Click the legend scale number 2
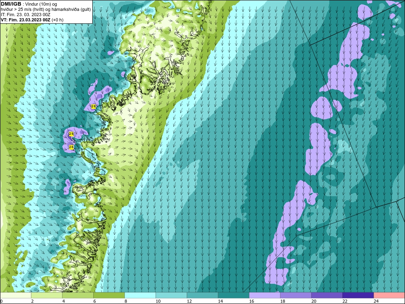Screen dimensions: 405x304 (x=32, y=301)
